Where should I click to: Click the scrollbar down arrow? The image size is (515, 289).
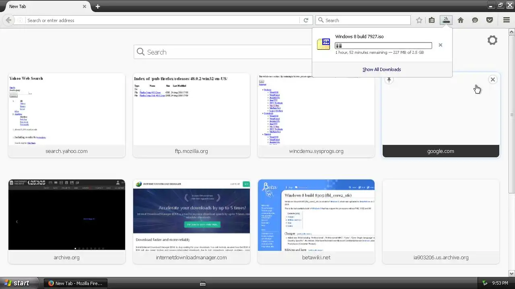[511, 273]
